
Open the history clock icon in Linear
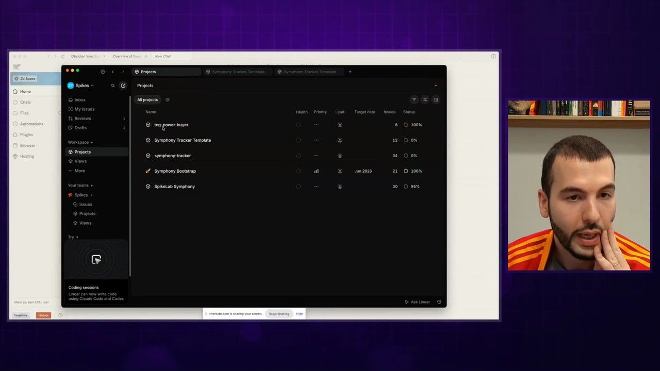pos(103,72)
